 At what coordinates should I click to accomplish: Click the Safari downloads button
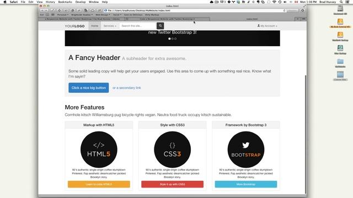[x=303, y=10]
